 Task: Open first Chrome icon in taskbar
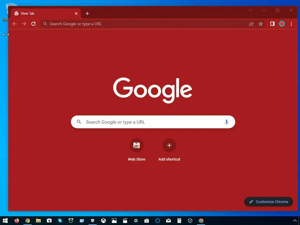click(x=28, y=221)
